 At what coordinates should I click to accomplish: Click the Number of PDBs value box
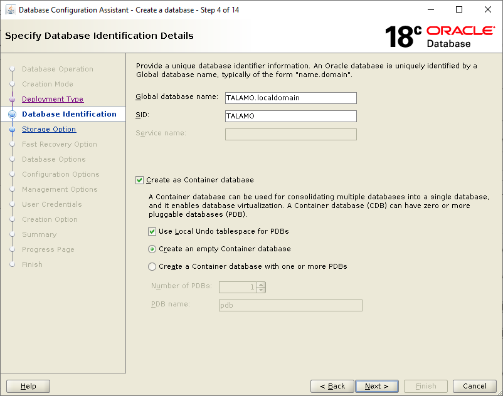[238, 287]
